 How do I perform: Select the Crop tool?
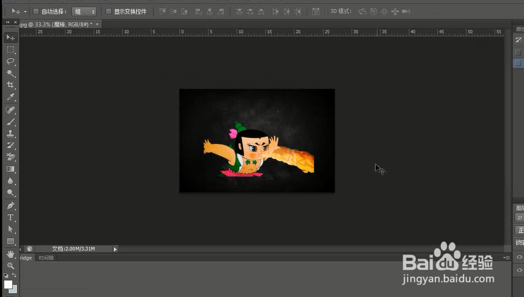coord(10,85)
